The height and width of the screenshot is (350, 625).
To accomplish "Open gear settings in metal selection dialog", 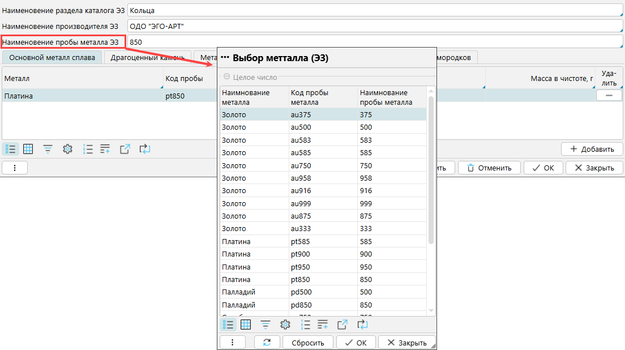I will tap(285, 325).
